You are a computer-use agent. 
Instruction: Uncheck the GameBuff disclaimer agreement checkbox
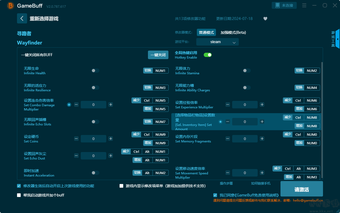pyautogui.click(x=215, y=195)
